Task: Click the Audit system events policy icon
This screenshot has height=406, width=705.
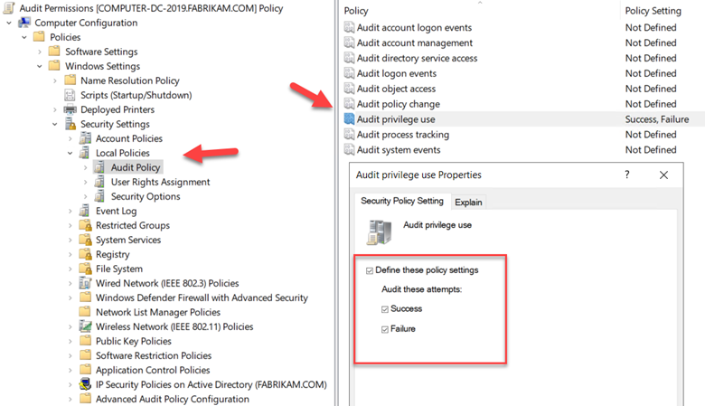Action: pos(349,150)
